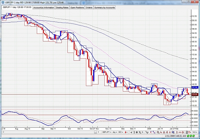This screenshot has height=139, width=200.
Task: Open the day timeframe dropdown
Action: (115, 132)
